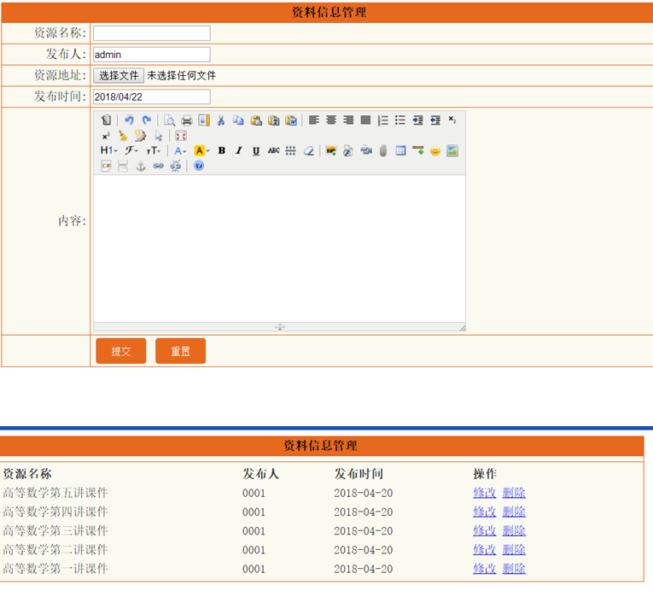Viewport: 653px width, 591px height.
Task: Click the clean HTML broom icon
Action: (x=123, y=136)
